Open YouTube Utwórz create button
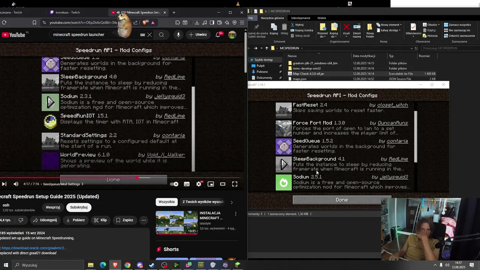This screenshot has width=480, height=270. pos(198,35)
